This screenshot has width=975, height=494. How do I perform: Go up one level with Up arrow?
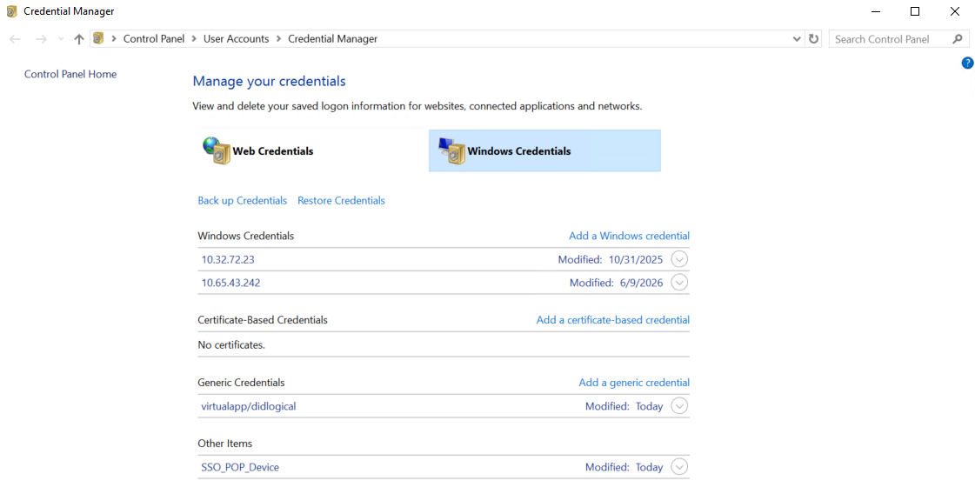click(x=78, y=39)
